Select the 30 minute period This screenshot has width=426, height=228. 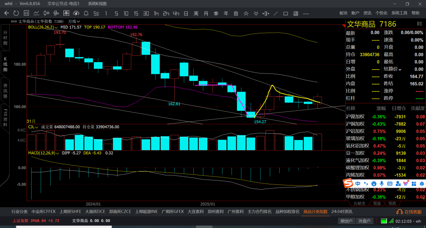click(x=146, y=13)
